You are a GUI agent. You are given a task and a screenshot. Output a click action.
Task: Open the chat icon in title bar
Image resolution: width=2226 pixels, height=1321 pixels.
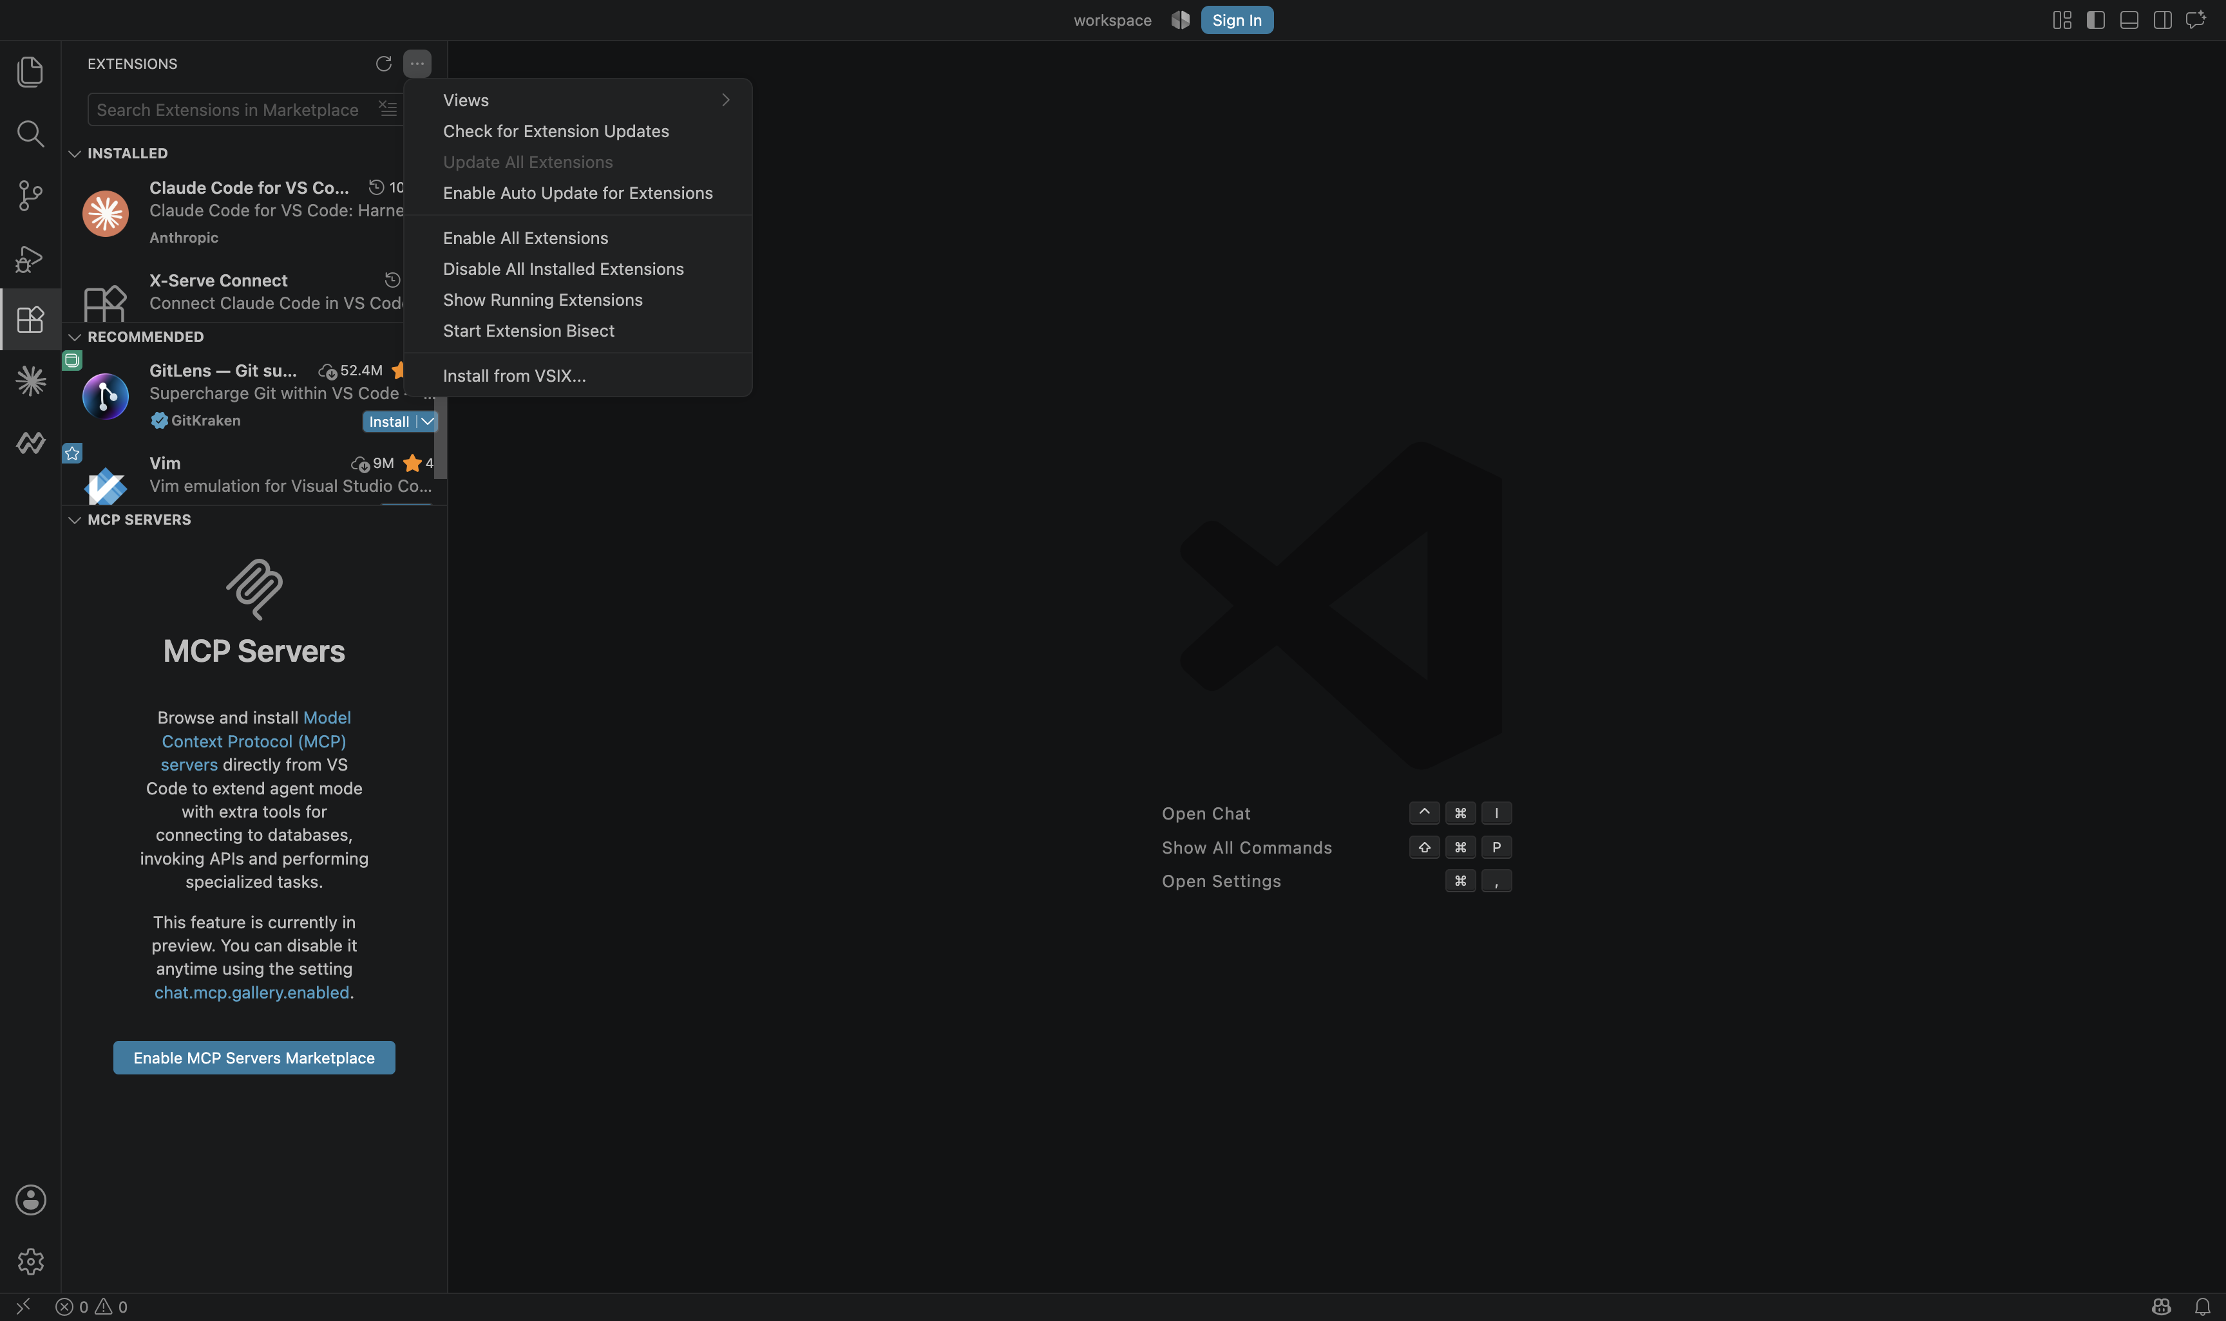pyautogui.click(x=2196, y=19)
